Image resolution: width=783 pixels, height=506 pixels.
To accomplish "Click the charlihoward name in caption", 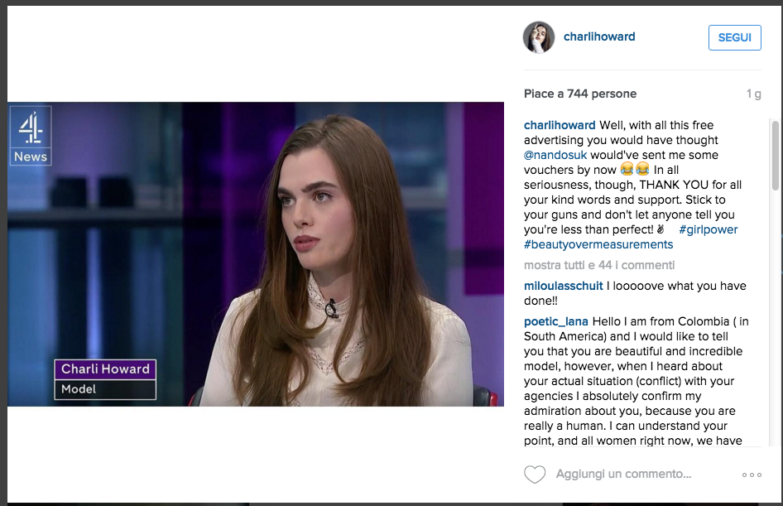I will click(x=560, y=125).
